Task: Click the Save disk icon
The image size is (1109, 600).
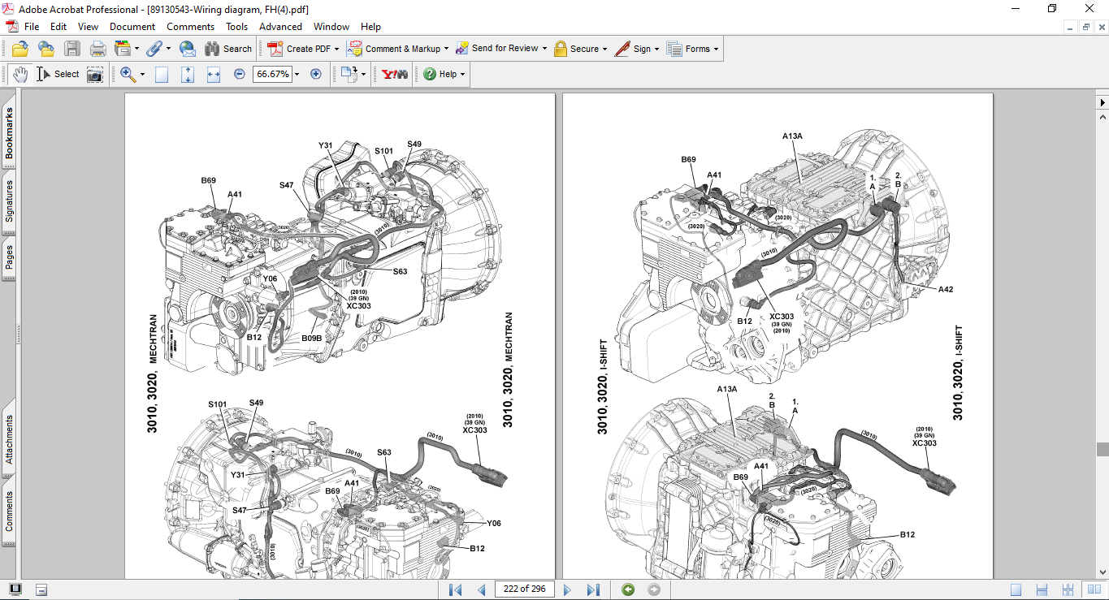Action: [x=72, y=49]
